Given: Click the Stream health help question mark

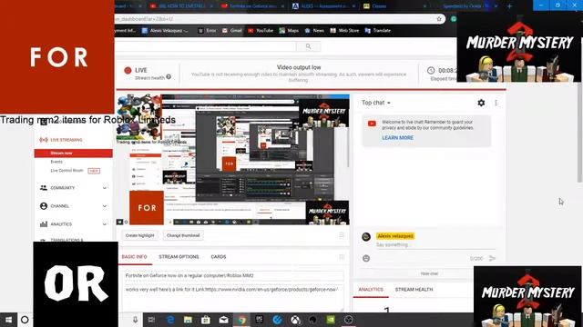Looking at the screenshot, I should click(169, 76).
